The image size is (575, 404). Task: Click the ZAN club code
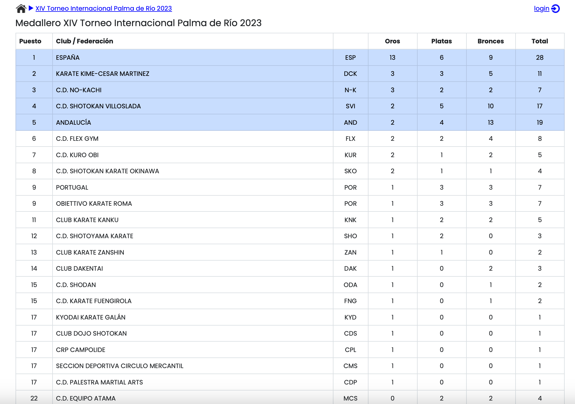tap(350, 252)
